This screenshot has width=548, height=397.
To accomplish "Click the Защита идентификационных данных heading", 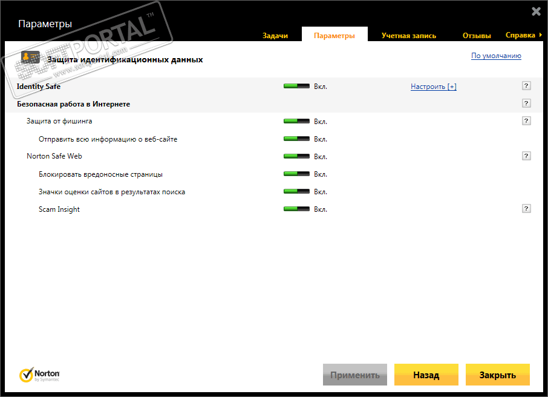I will (125, 59).
